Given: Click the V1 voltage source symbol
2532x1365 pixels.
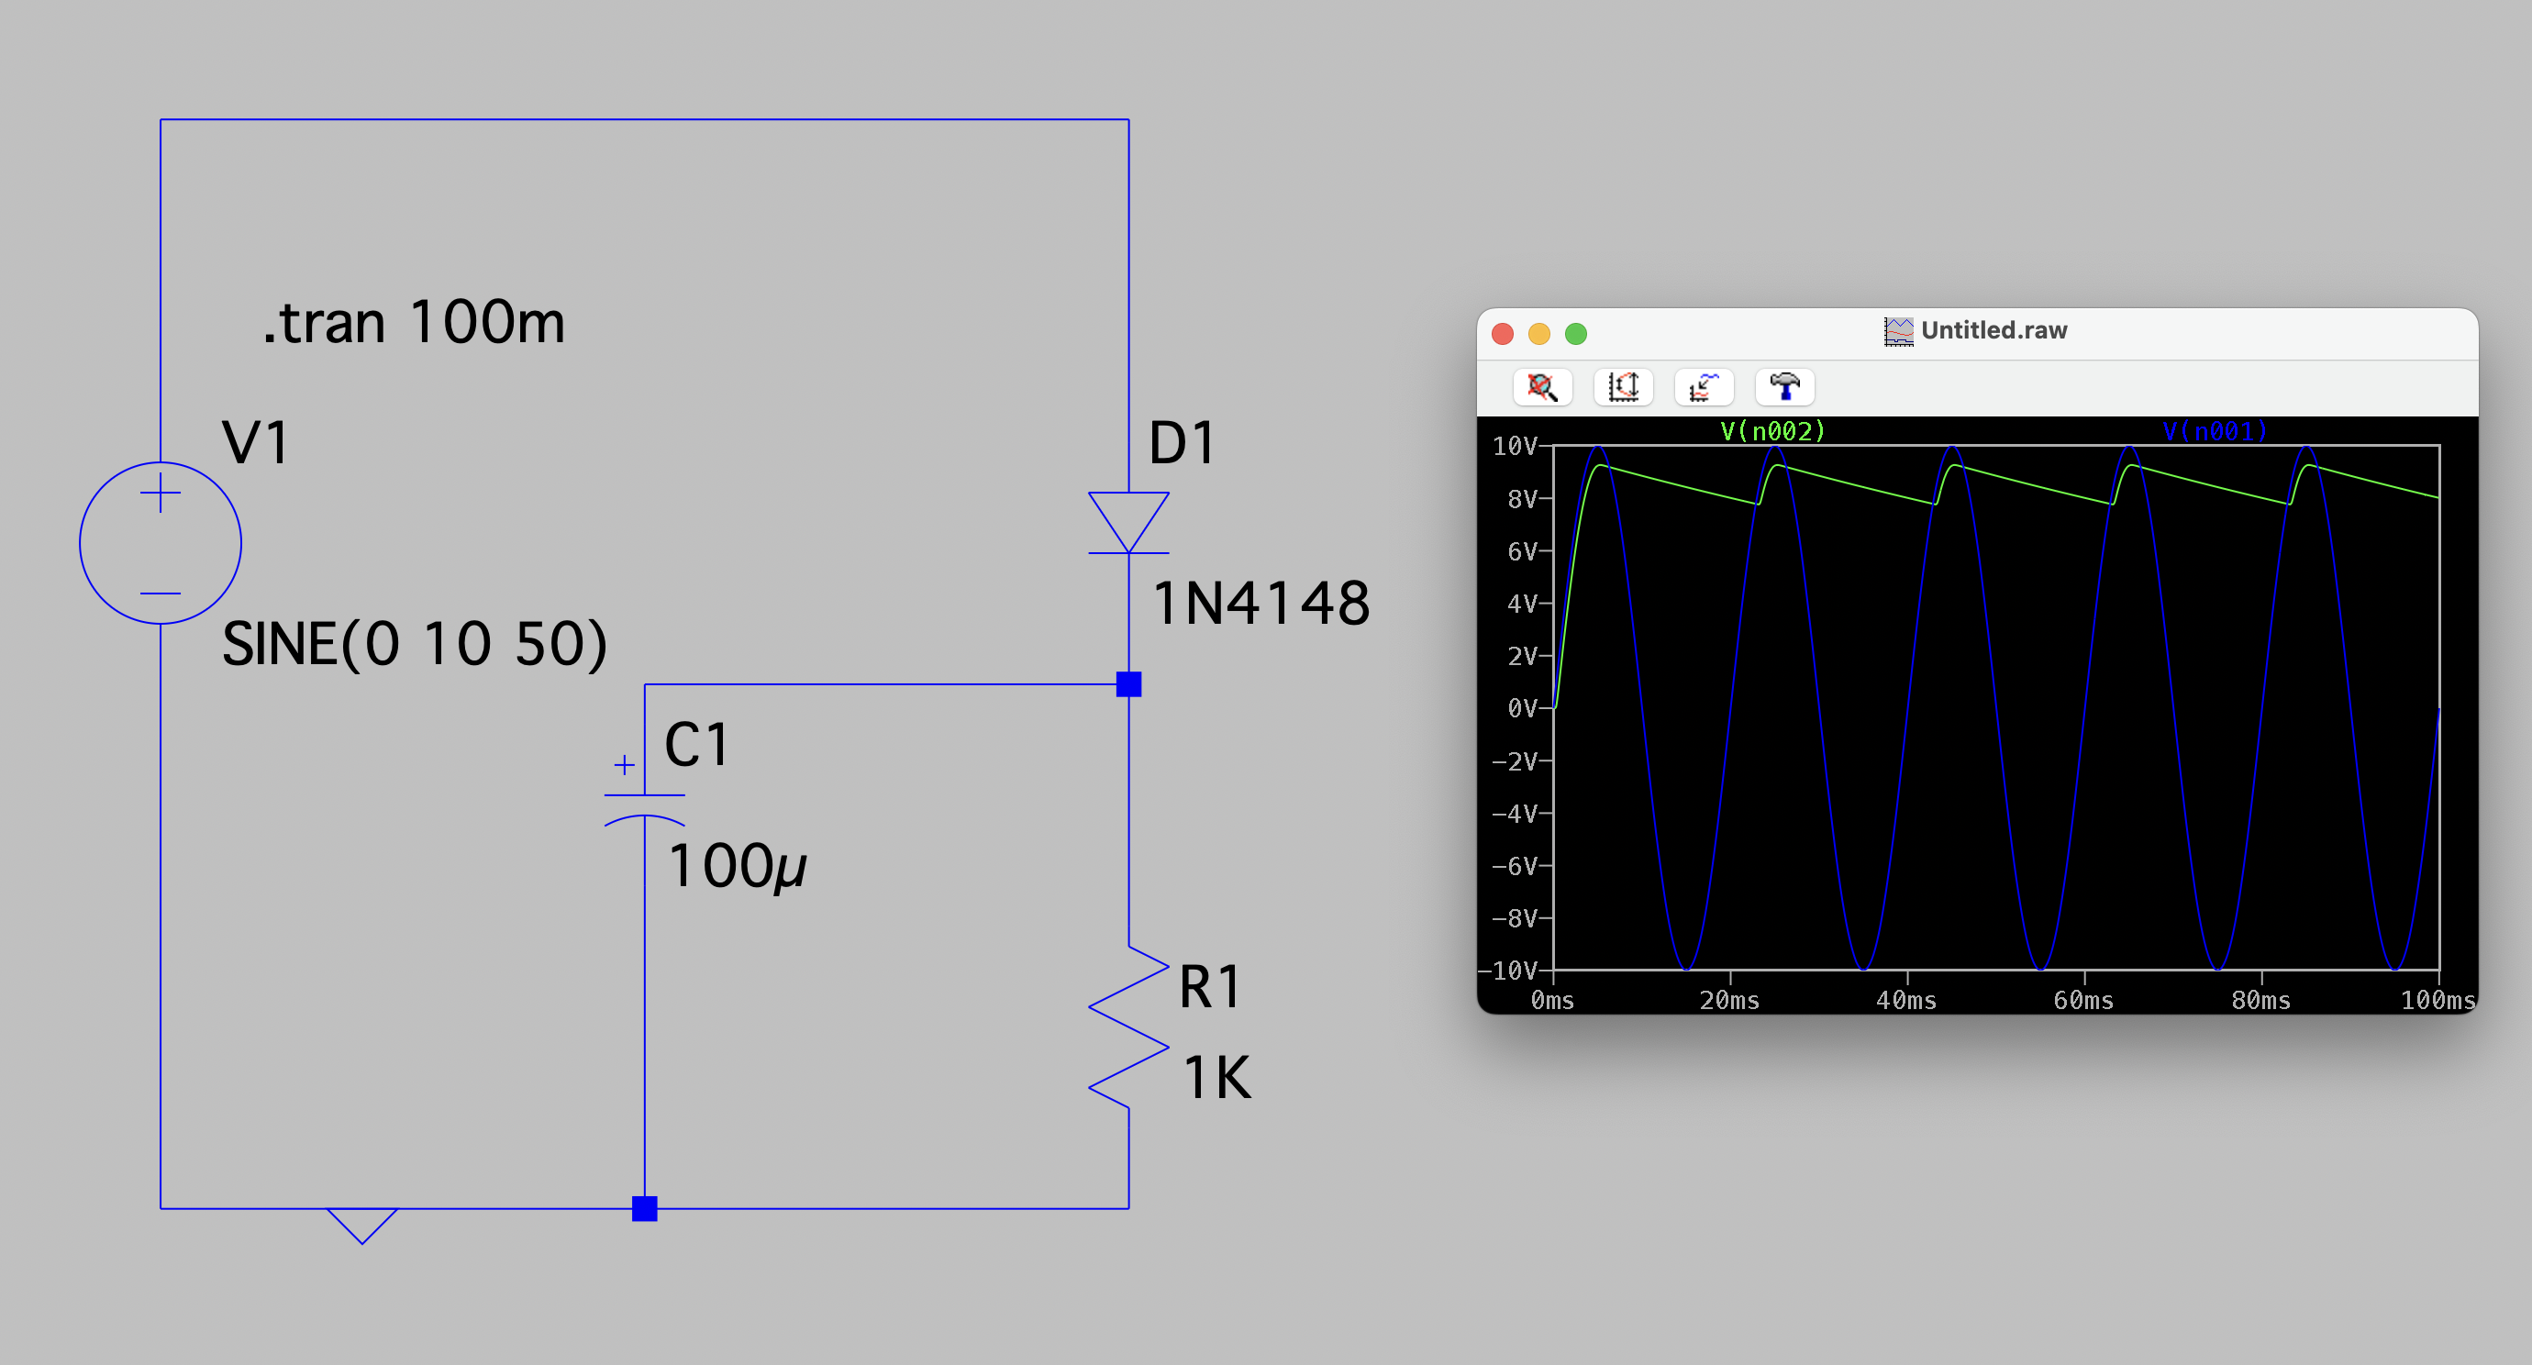Looking at the screenshot, I should point(161,542).
